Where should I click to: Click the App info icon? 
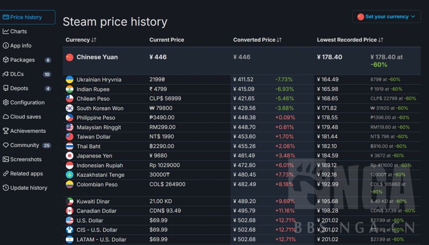6,46
